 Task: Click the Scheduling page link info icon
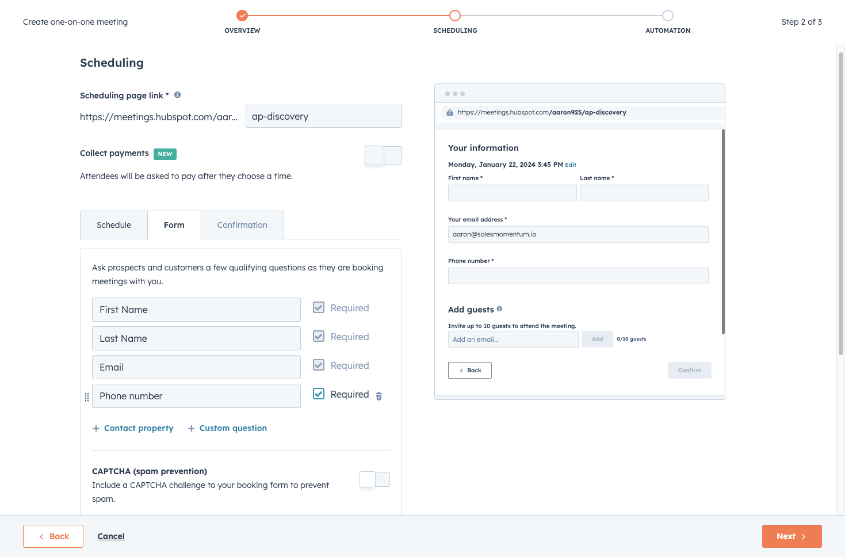click(x=177, y=95)
